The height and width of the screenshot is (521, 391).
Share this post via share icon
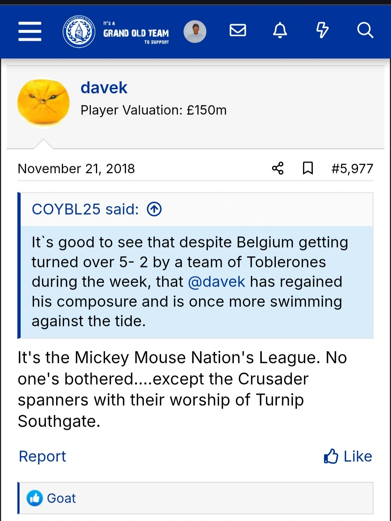[x=278, y=168]
